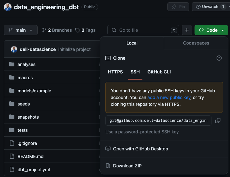Click the plus add file button
The height and width of the screenshot is (177, 230).
pyautogui.click(x=187, y=30)
